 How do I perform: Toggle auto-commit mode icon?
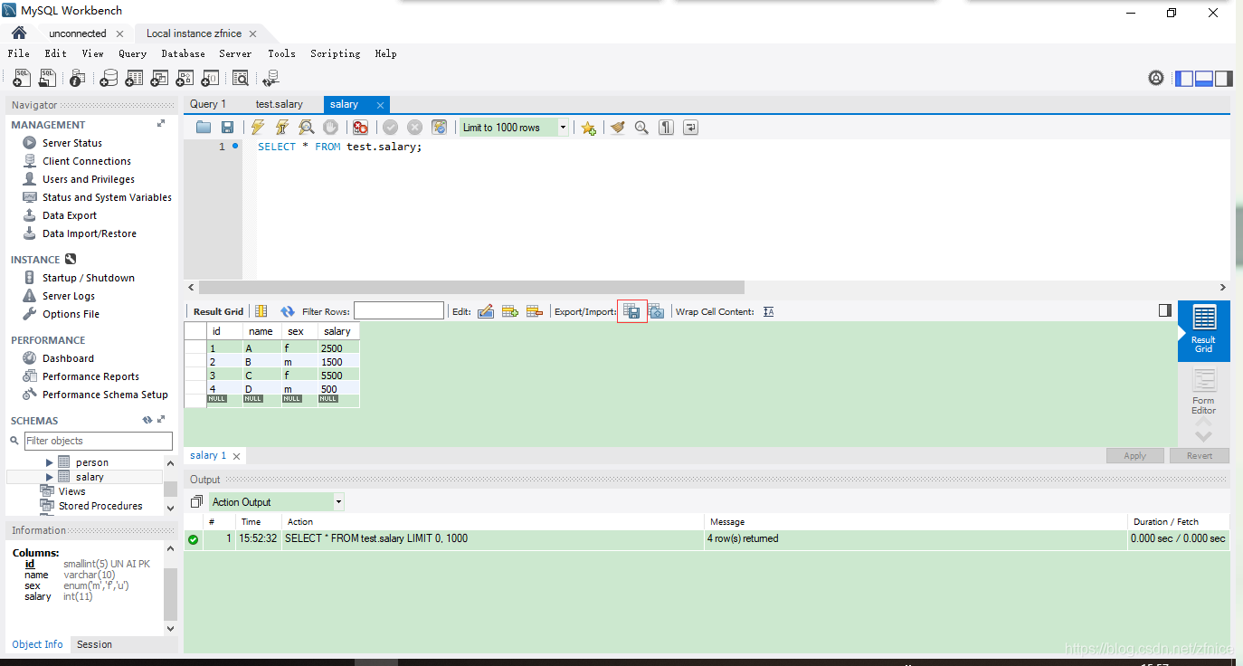[x=439, y=128]
